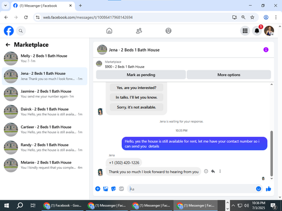Click the browser back arrow
The height and width of the screenshot is (211, 282).
pyautogui.click(x=6, y=17)
